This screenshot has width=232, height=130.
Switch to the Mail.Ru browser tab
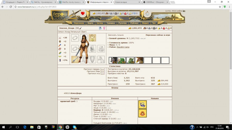coord(71,2)
